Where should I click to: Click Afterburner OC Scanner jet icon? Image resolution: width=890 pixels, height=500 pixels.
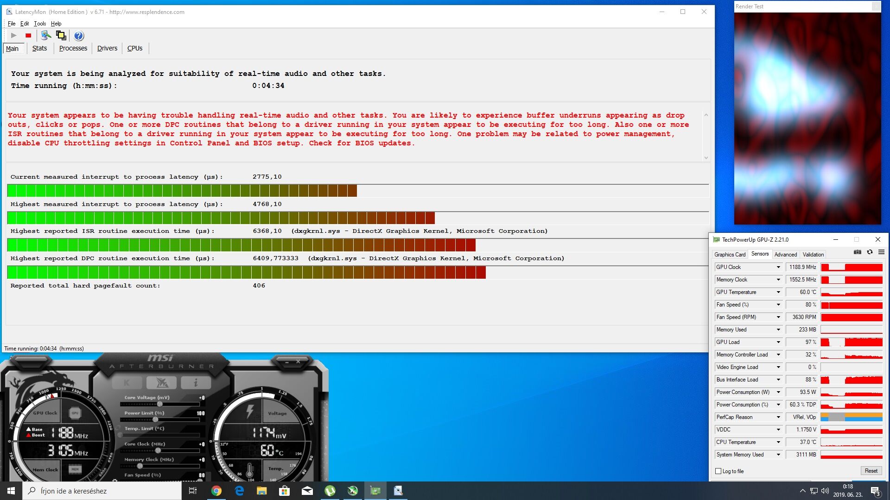click(161, 382)
